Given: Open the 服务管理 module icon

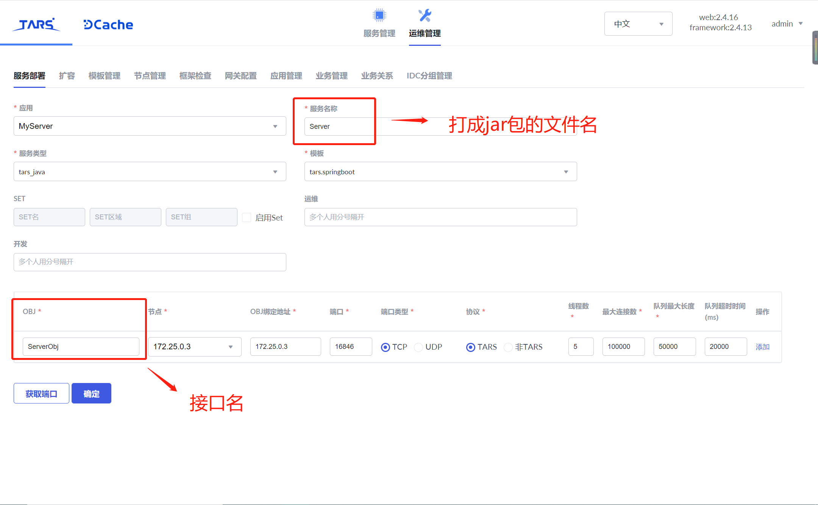Looking at the screenshot, I should [x=379, y=23].
